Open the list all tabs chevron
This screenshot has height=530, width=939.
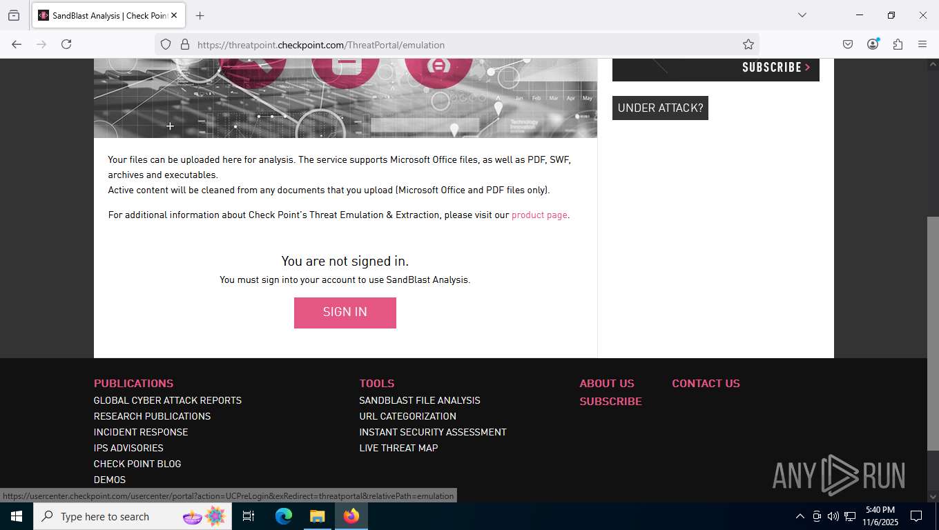pos(802,15)
